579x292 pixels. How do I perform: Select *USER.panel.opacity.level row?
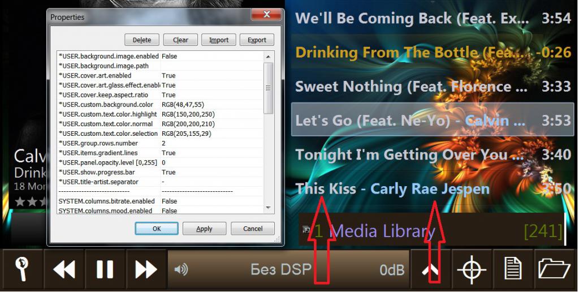coord(160,162)
